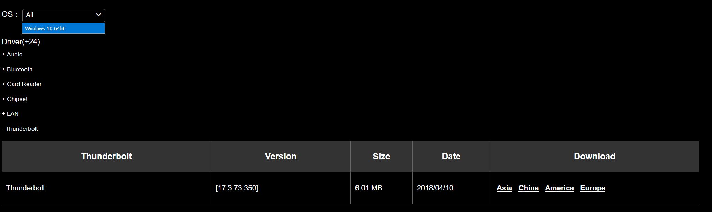Collapse the Thunderbolt driver category
Screen dimensions: 712x212
coord(20,129)
